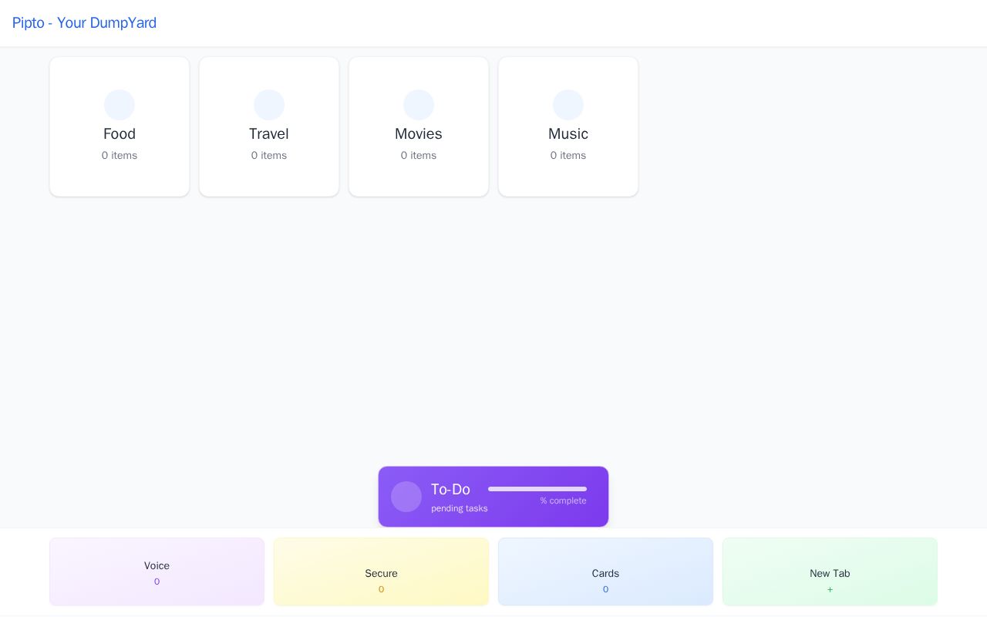987x617 pixels.
Task: Select the "Movies" card title
Action: [419, 134]
